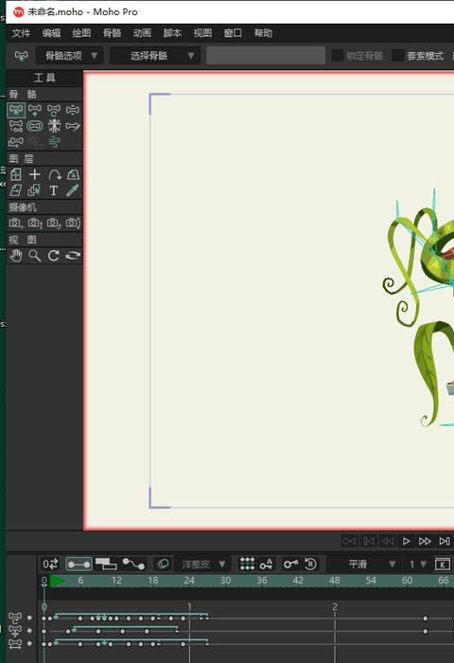Toggle the onion skin circles button
The width and height of the screenshot is (454, 663).
tap(163, 564)
